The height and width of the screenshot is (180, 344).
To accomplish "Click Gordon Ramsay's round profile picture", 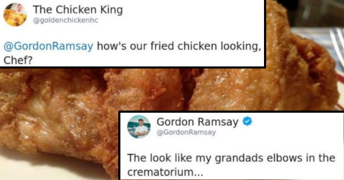I will click(139, 127).
